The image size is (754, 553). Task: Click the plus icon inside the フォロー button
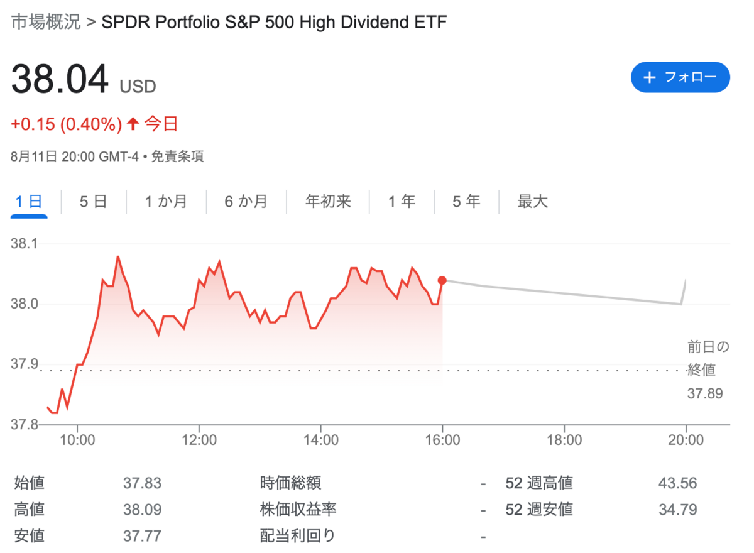pos(649,77)
